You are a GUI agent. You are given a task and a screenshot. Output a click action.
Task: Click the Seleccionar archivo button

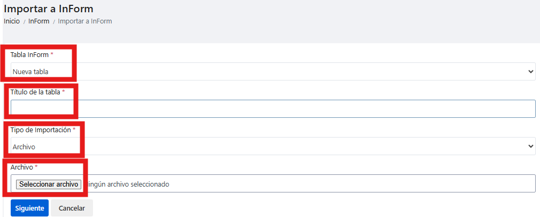pos(49,184)
